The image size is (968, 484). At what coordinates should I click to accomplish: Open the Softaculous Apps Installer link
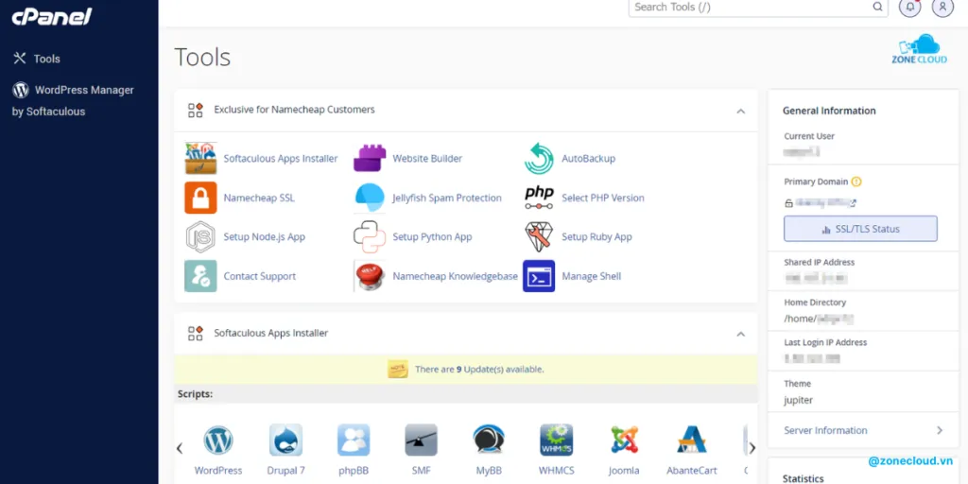pyautogui.click(x=281, y=159)
